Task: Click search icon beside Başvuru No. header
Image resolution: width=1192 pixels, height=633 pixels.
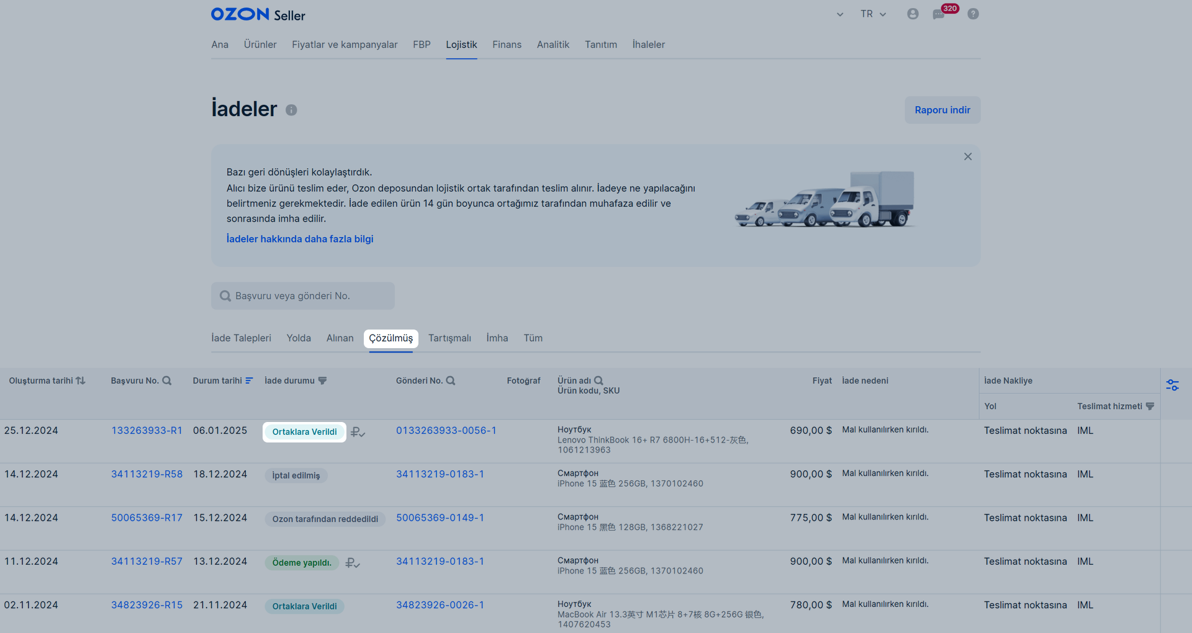Action: [166, 380]
